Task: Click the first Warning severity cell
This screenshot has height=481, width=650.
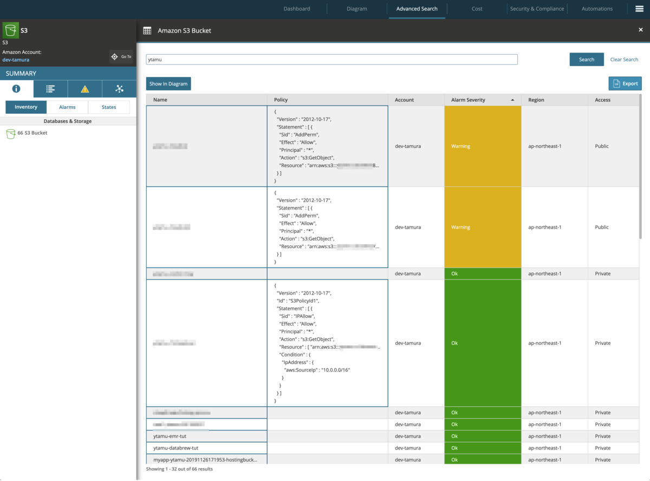Action: pyautogui.click(x=483, y=146)
